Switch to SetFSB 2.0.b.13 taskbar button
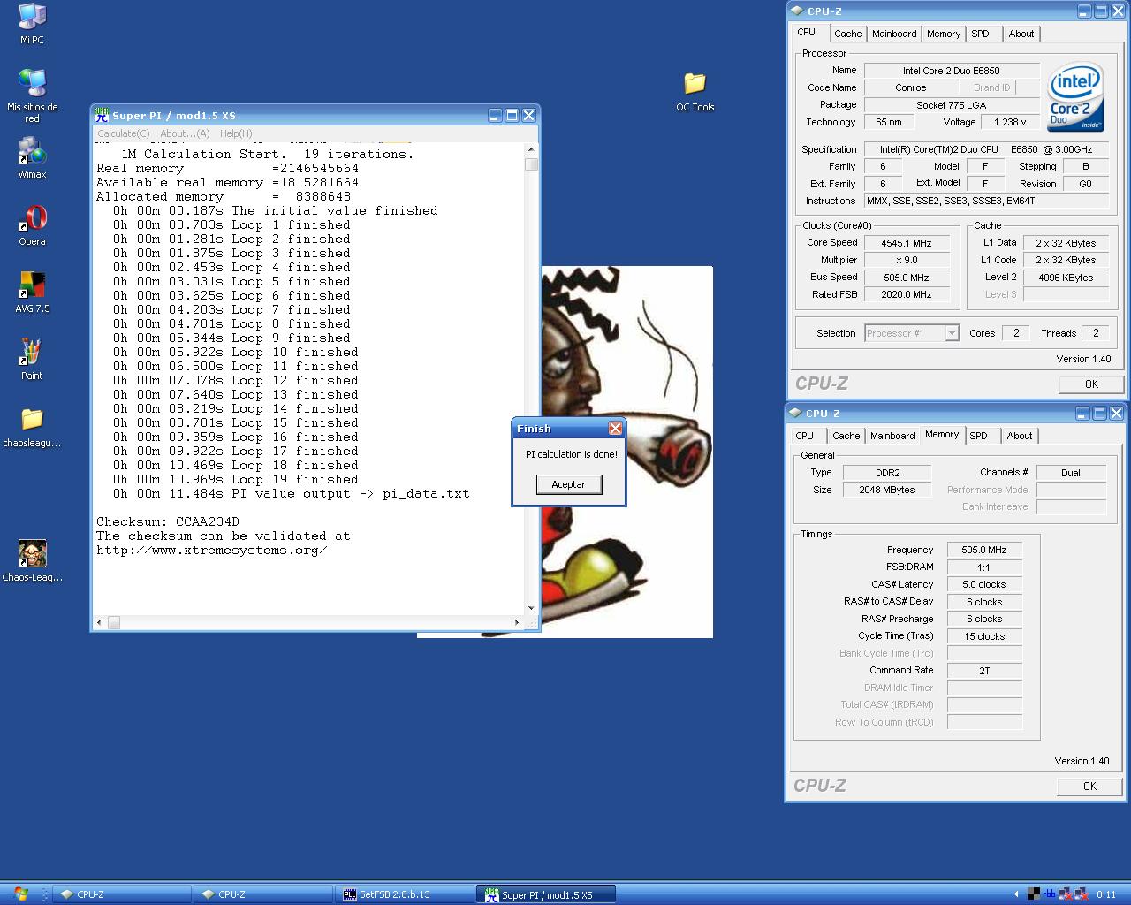 tap(406, 894)
